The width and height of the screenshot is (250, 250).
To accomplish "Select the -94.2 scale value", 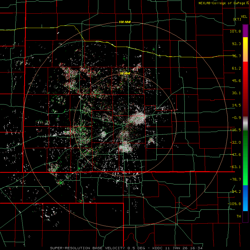I will tap(235, 191).
